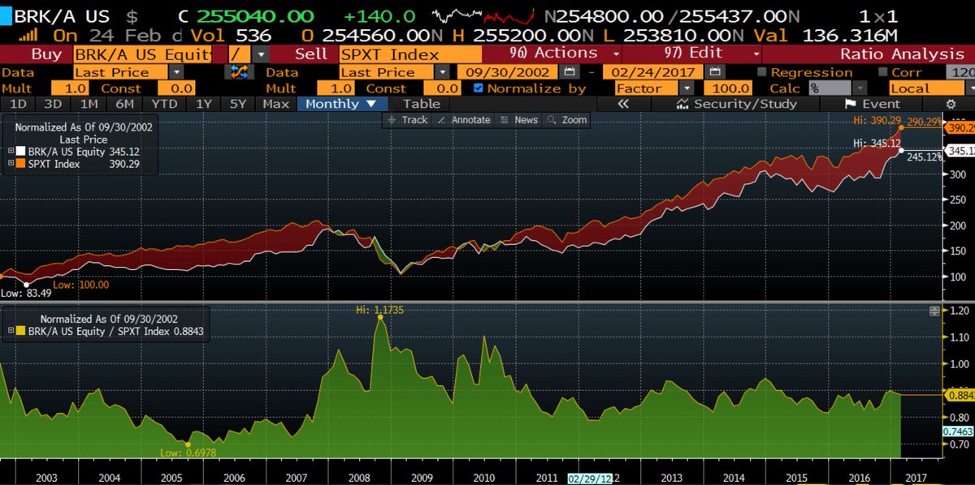
Task: Activate the Zoom magnifier tool
Action: point(567,120)
